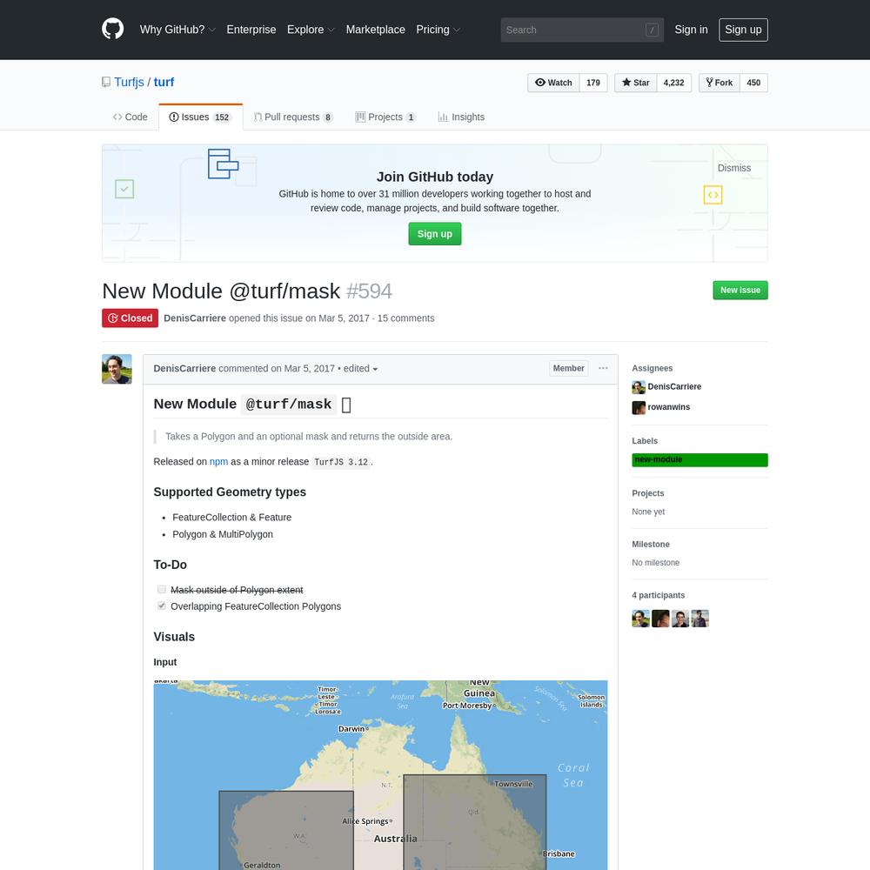870x870 pixels.
Task: Open DenisCarriere's large avatar beside the comment
Action: tap(117, 369)
